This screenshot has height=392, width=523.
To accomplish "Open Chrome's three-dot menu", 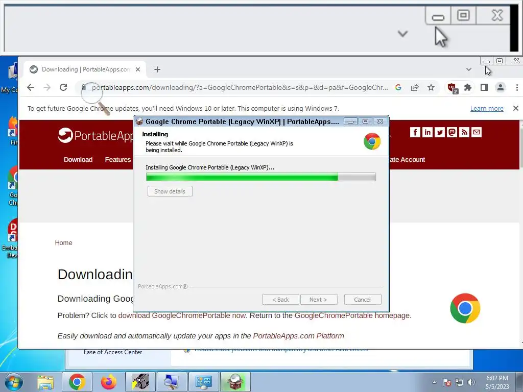I will pyautogui.click(x=517, y=87).
